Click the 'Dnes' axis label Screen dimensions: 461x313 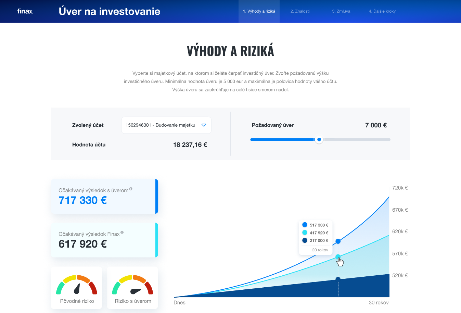tap(179, 302)
